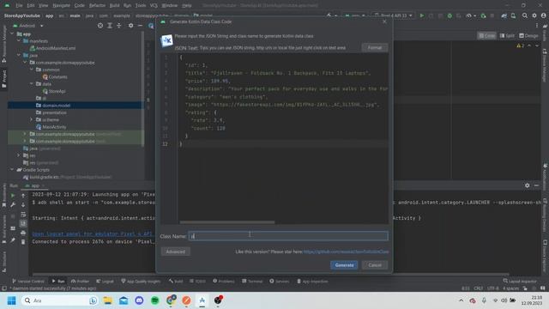
Task: Click the Generate button in dialog
Action: tap(344, 265)
